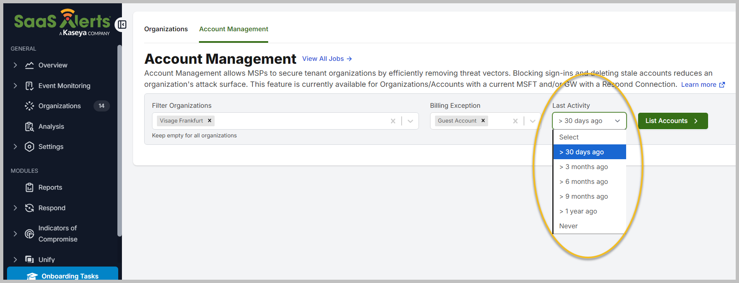Choose '> 6 months ago' option
This screenshot has height=283, width=739.
tap(583, 182)
